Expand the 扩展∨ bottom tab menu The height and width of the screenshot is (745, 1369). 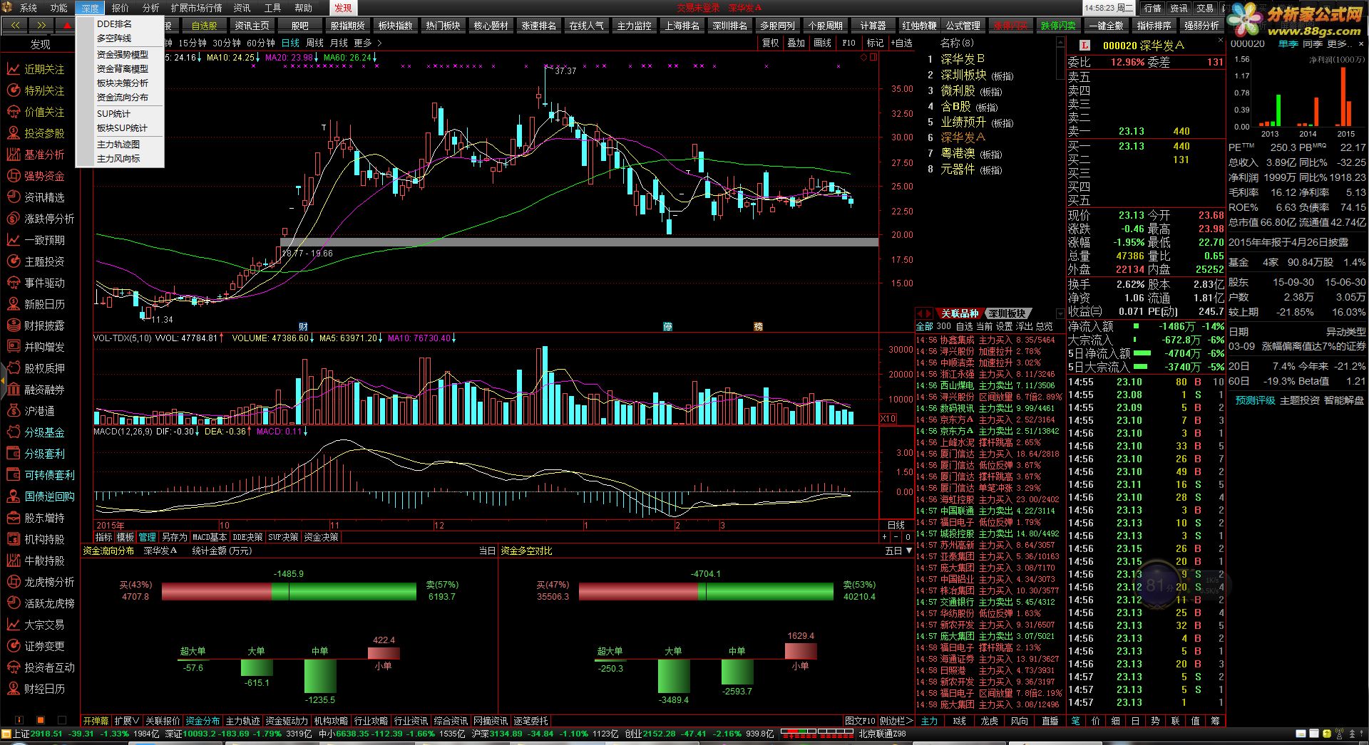[126, 721]
